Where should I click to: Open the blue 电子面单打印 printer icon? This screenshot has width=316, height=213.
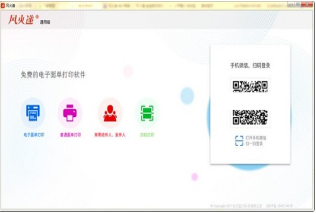tap(33, 113)
